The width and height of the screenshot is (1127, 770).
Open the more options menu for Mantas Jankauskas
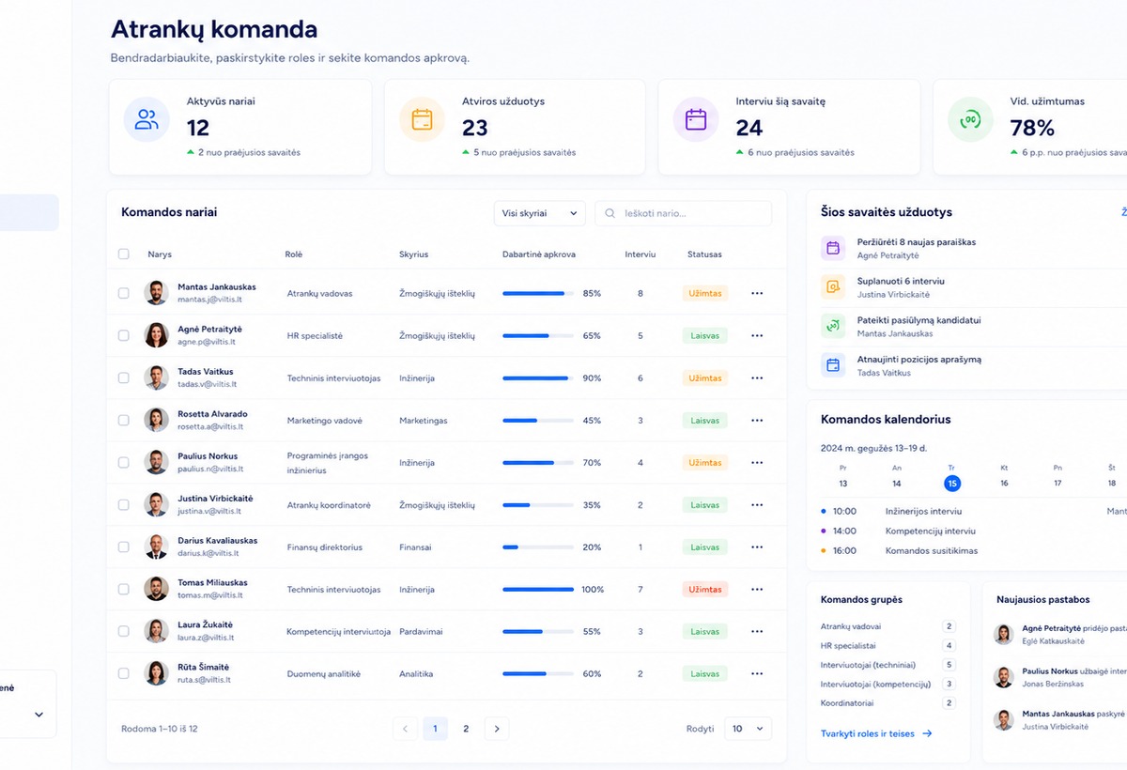pos(757,293)
